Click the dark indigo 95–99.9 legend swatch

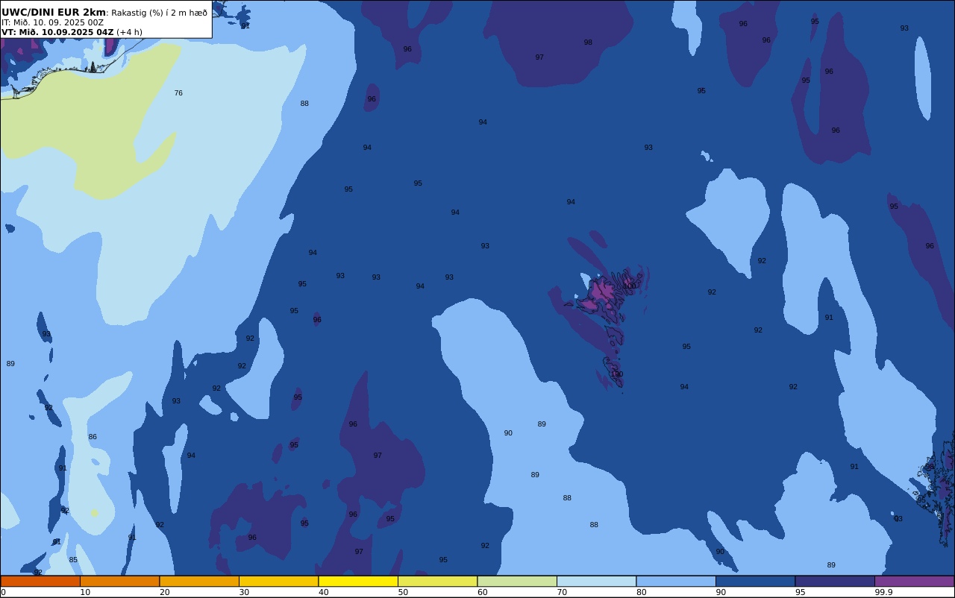(835, 581)
